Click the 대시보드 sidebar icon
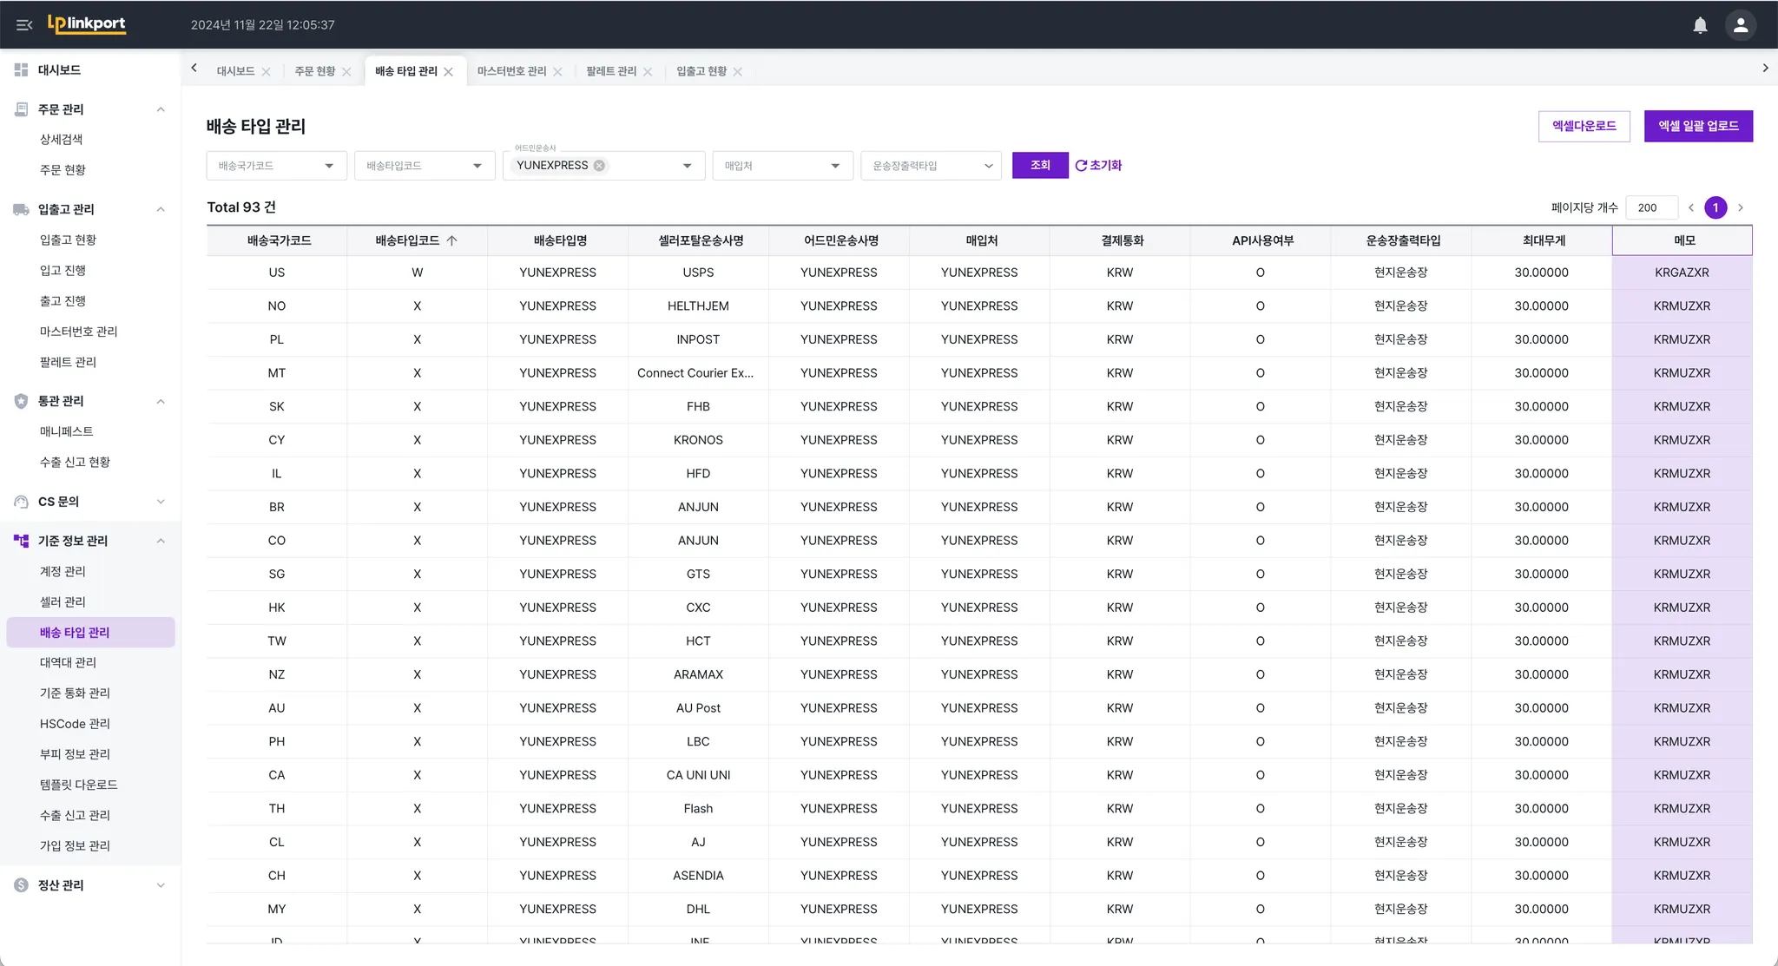Image resolution: width=1778 pixels, height=966 pixels. tap(21, 69)
